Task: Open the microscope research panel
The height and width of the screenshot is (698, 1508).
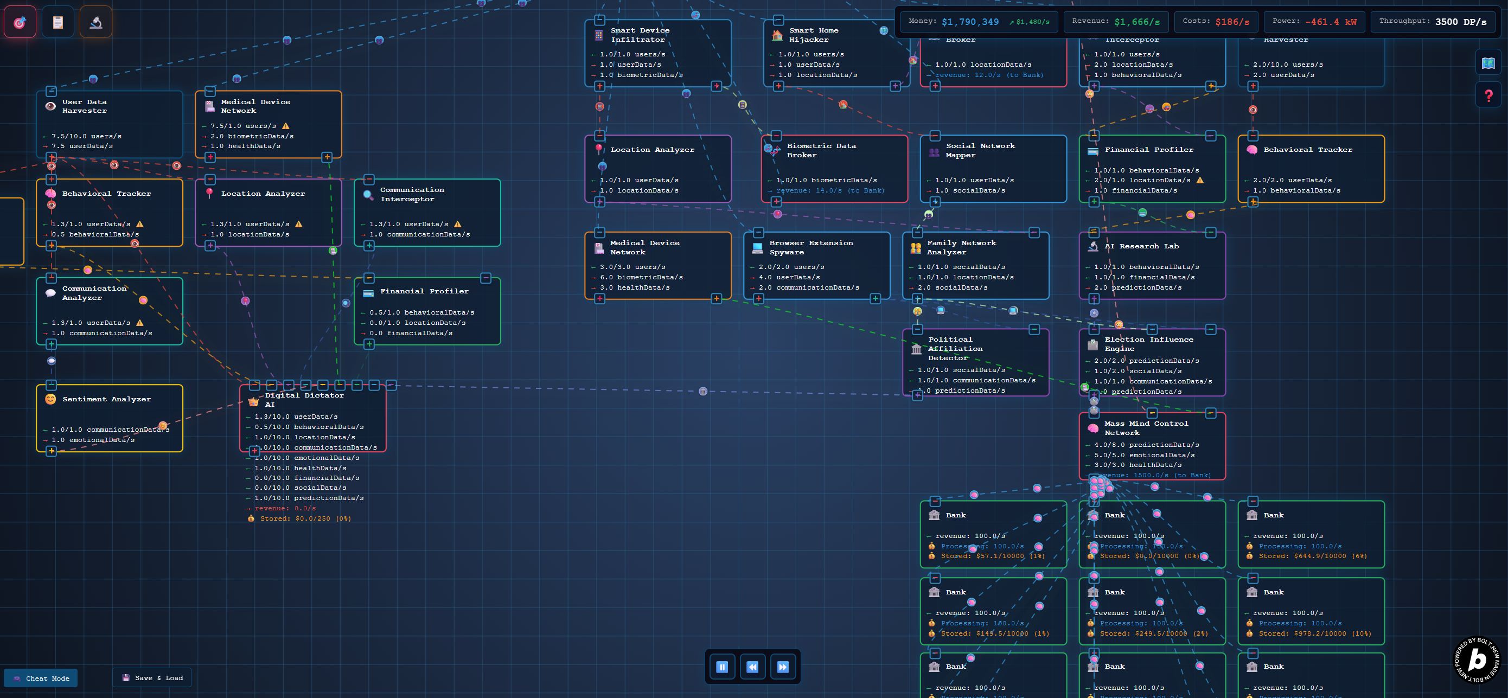Action: pos(96,22)
